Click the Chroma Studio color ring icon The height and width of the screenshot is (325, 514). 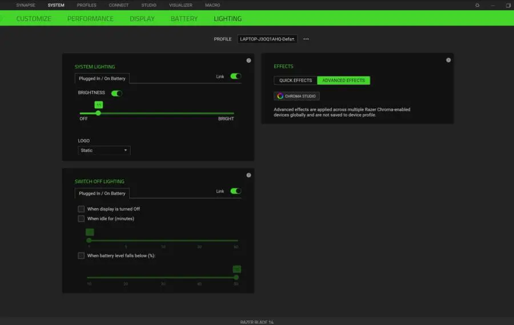tap(280, 96)
